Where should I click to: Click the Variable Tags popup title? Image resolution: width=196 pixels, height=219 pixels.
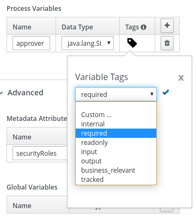102,77
